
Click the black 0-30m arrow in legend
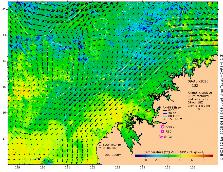tap(165, 111)
